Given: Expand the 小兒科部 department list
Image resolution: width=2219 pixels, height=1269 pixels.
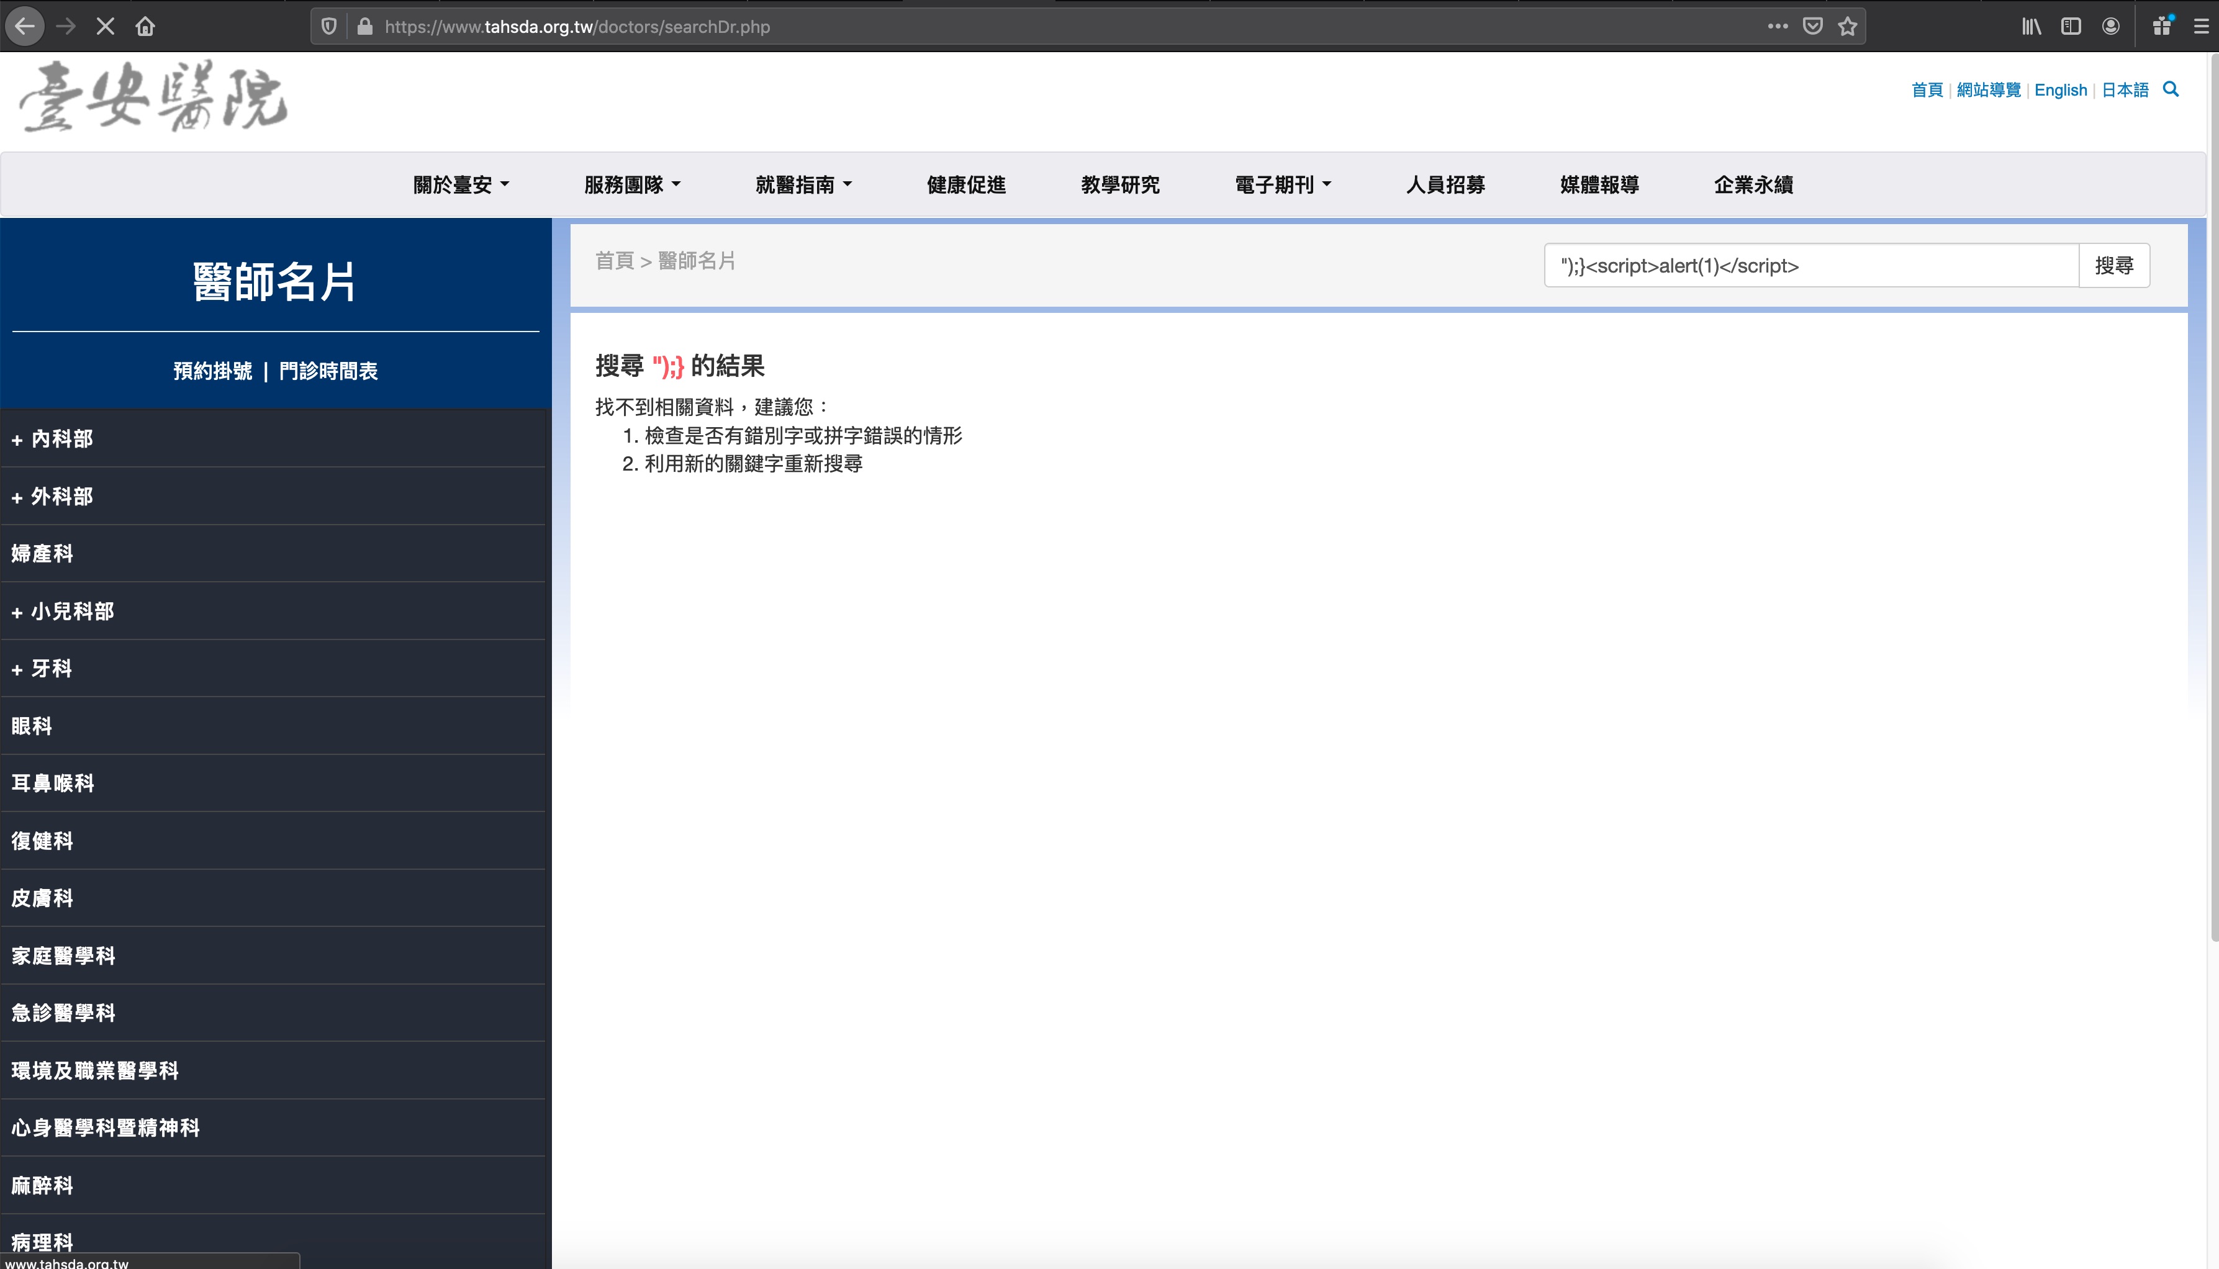Looking at the screenshot, I should click(273, 611).
